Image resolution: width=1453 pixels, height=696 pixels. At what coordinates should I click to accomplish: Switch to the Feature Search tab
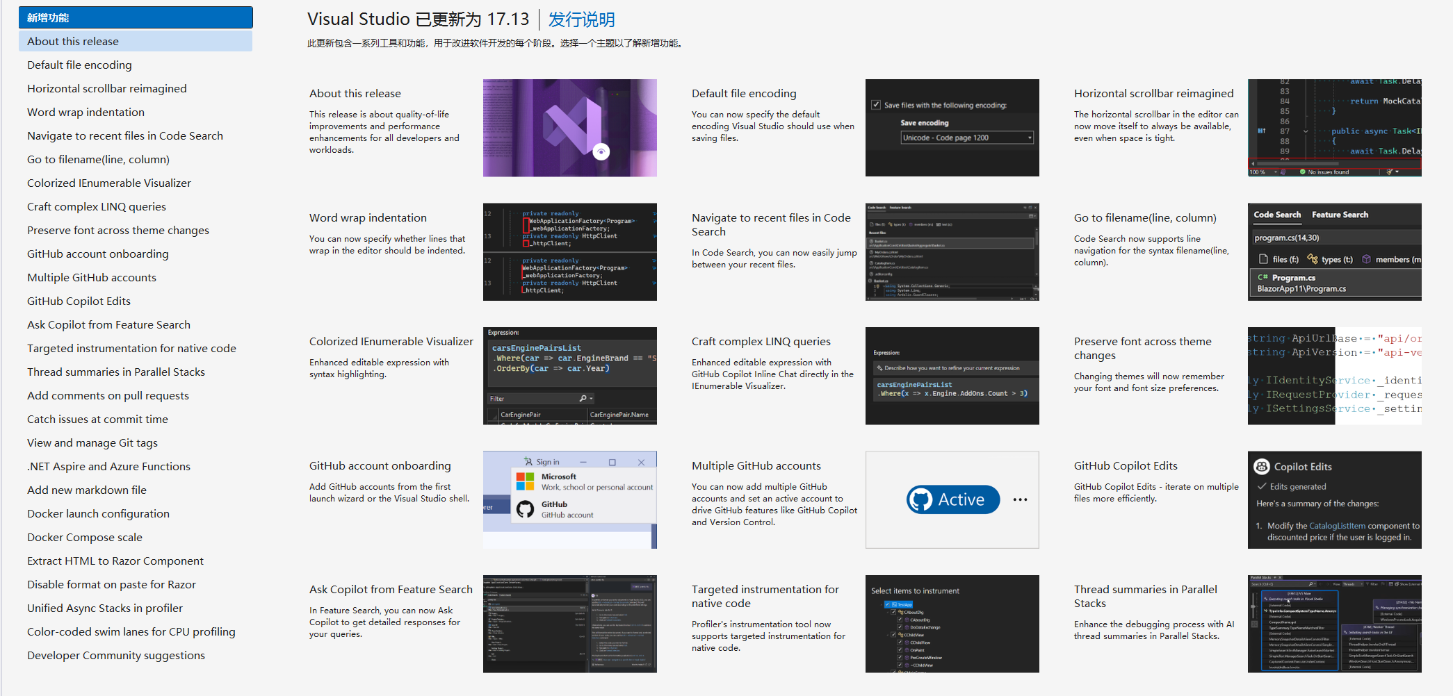point(1340,215)
